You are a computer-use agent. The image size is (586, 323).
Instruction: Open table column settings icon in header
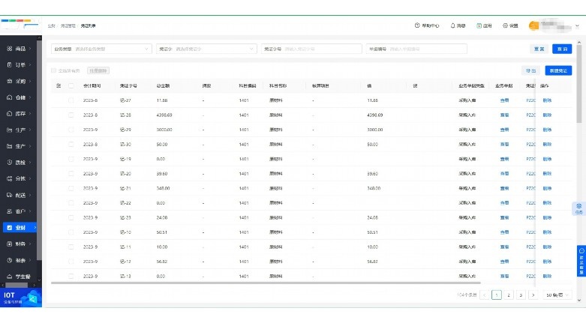59,85
